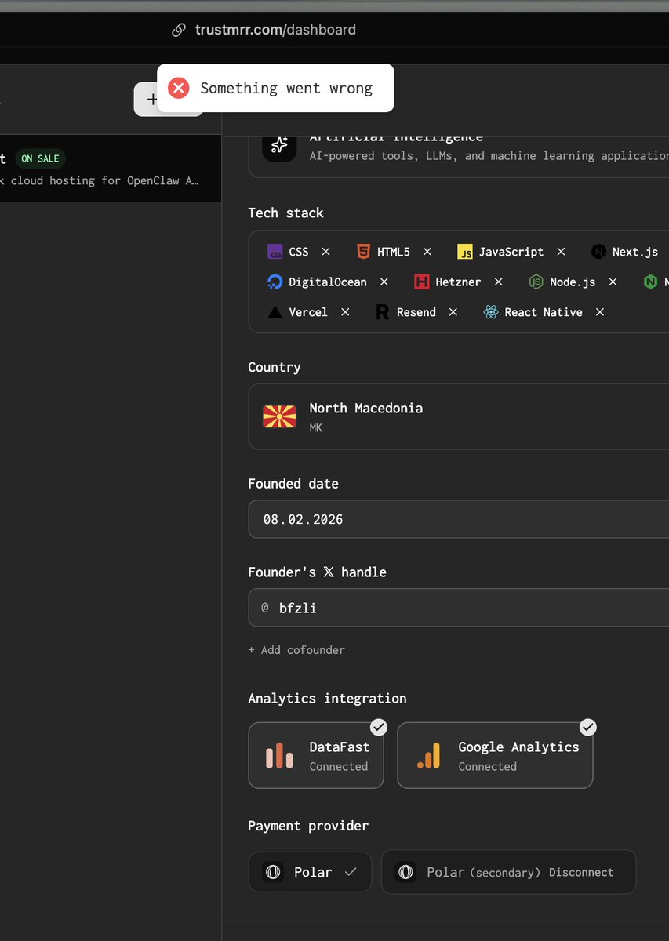Remove DigitalOcean from tech stack
The image size is (669, 941).
point(384,282)
